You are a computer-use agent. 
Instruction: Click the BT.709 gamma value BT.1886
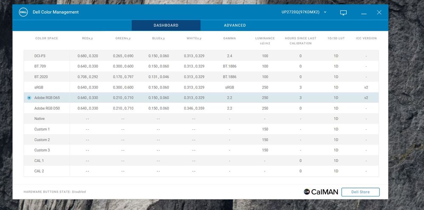pos(230,66)
